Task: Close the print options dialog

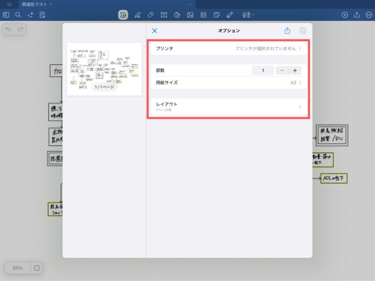Action: 155,31
